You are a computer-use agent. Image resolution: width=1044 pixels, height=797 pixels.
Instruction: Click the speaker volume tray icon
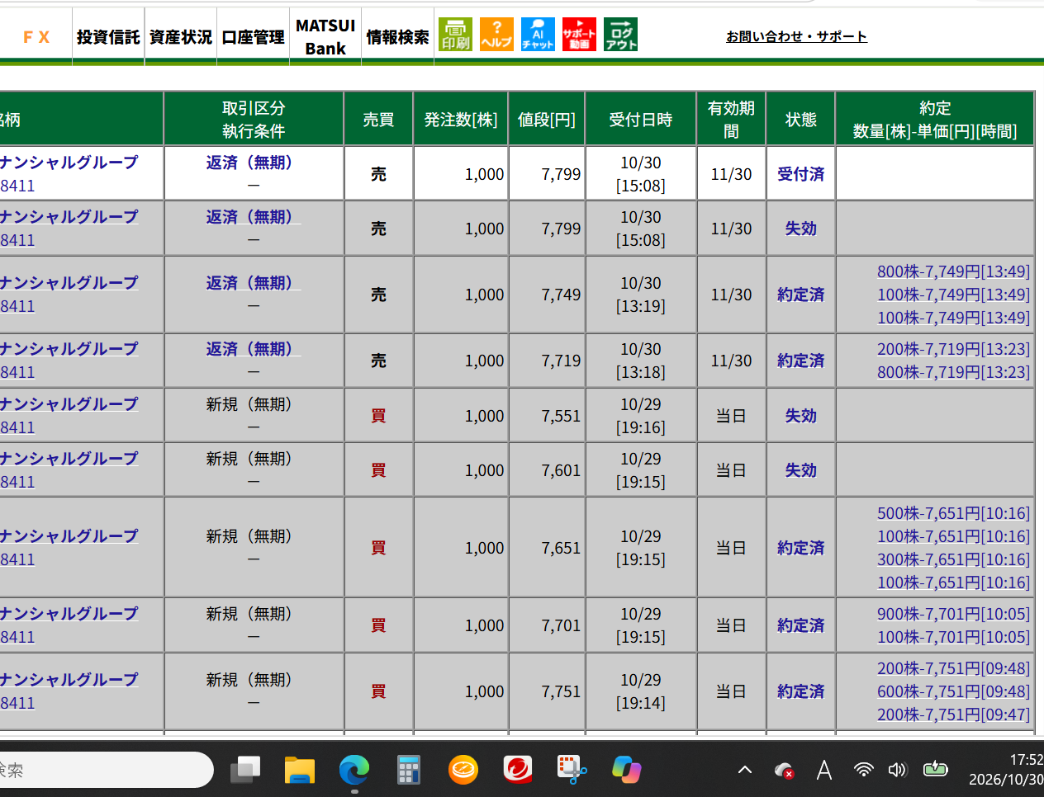coord(898,771)
